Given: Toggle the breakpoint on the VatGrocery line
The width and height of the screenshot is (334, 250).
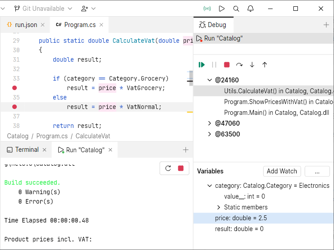Looking at the screenshot, I should [14, 88].
